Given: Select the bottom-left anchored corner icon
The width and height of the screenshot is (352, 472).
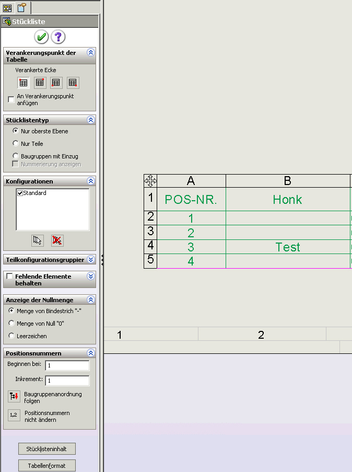Looking at the screenshot, I should click(x=56, y=83).
